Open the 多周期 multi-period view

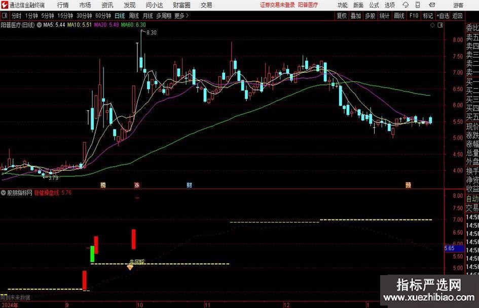point(164,16)
